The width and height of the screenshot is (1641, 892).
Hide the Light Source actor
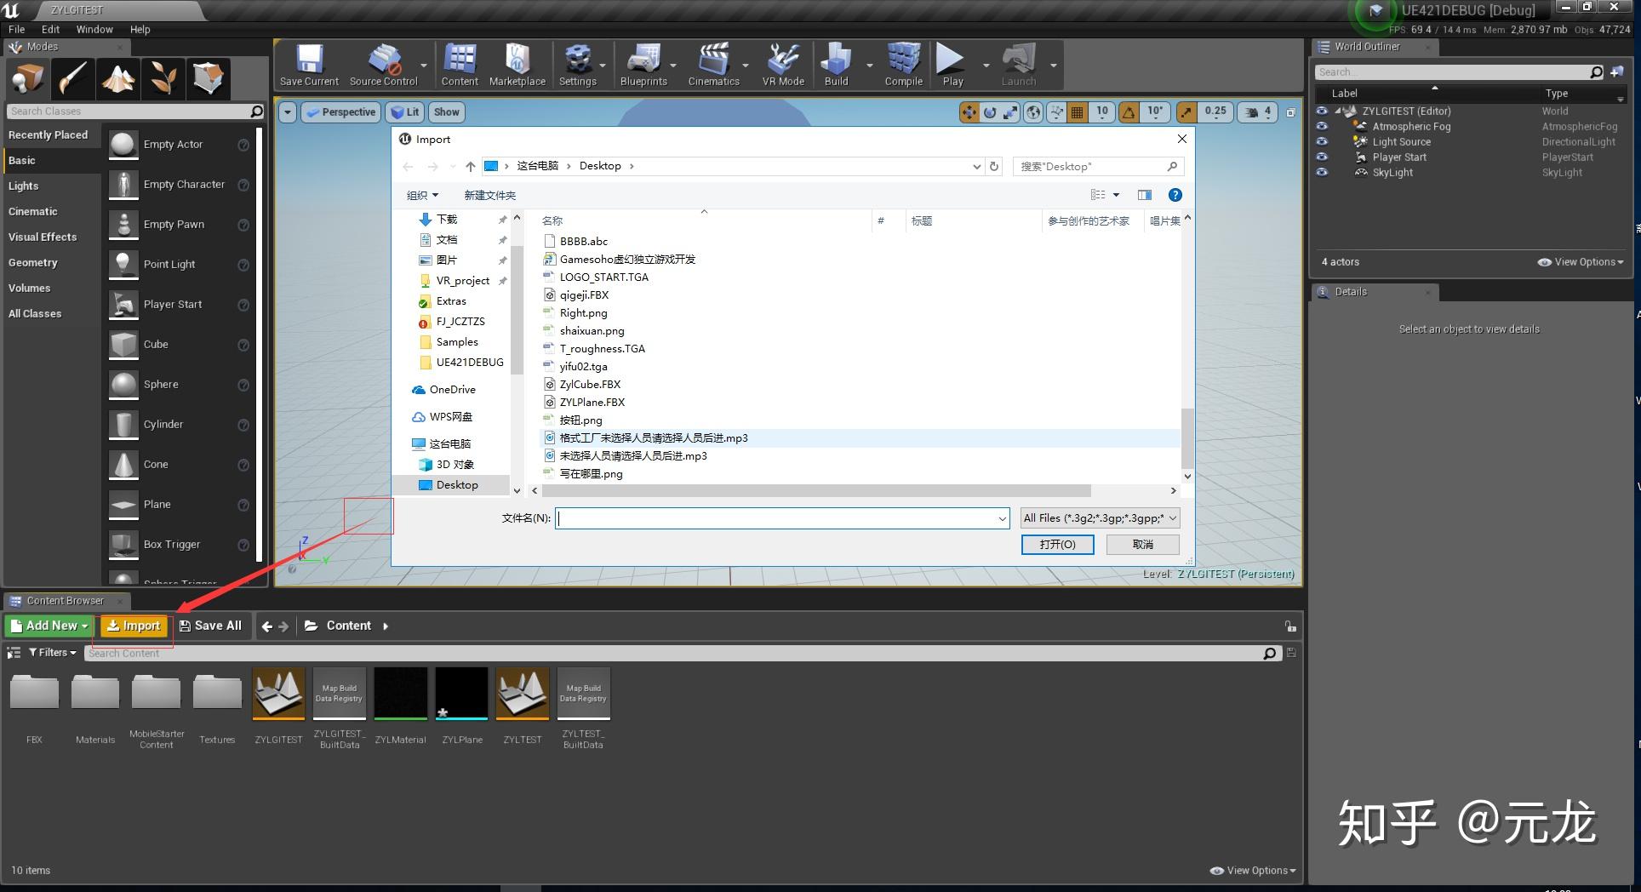[1322, 141]
